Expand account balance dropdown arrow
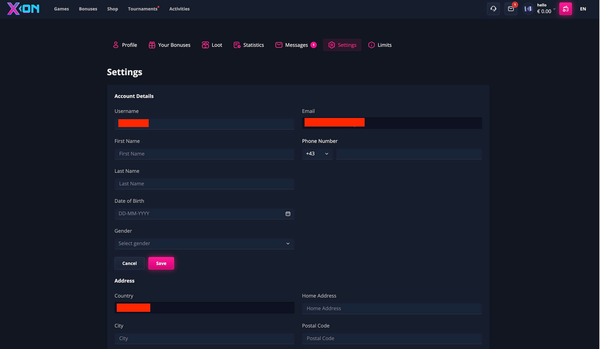 click(554, 9)
